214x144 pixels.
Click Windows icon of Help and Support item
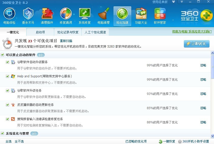pyautogui.click(x=13, y=76)
